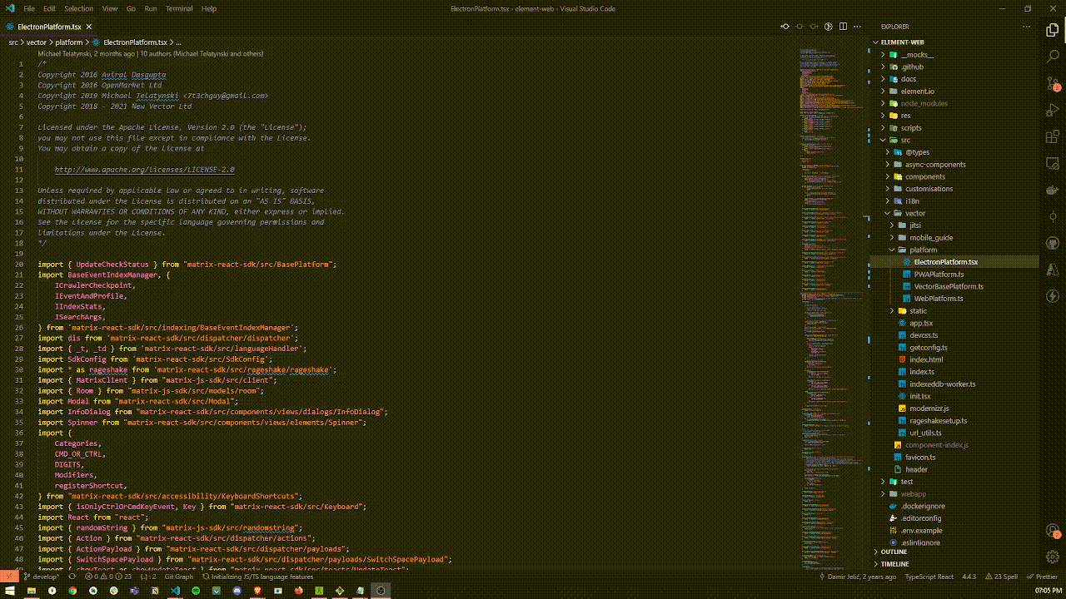1066x599 pixels.
Task: Open editor More Actions ellipsis
Action: click(x=858, y=27)
